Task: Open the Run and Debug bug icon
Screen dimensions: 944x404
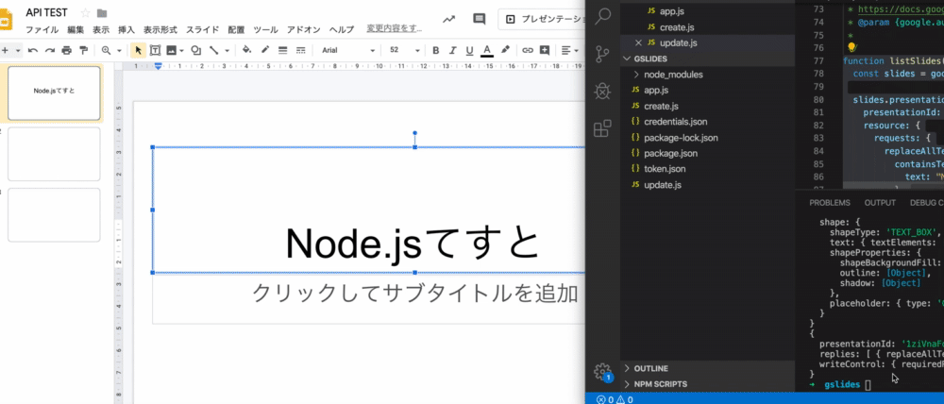Action: tap(602, 91)
